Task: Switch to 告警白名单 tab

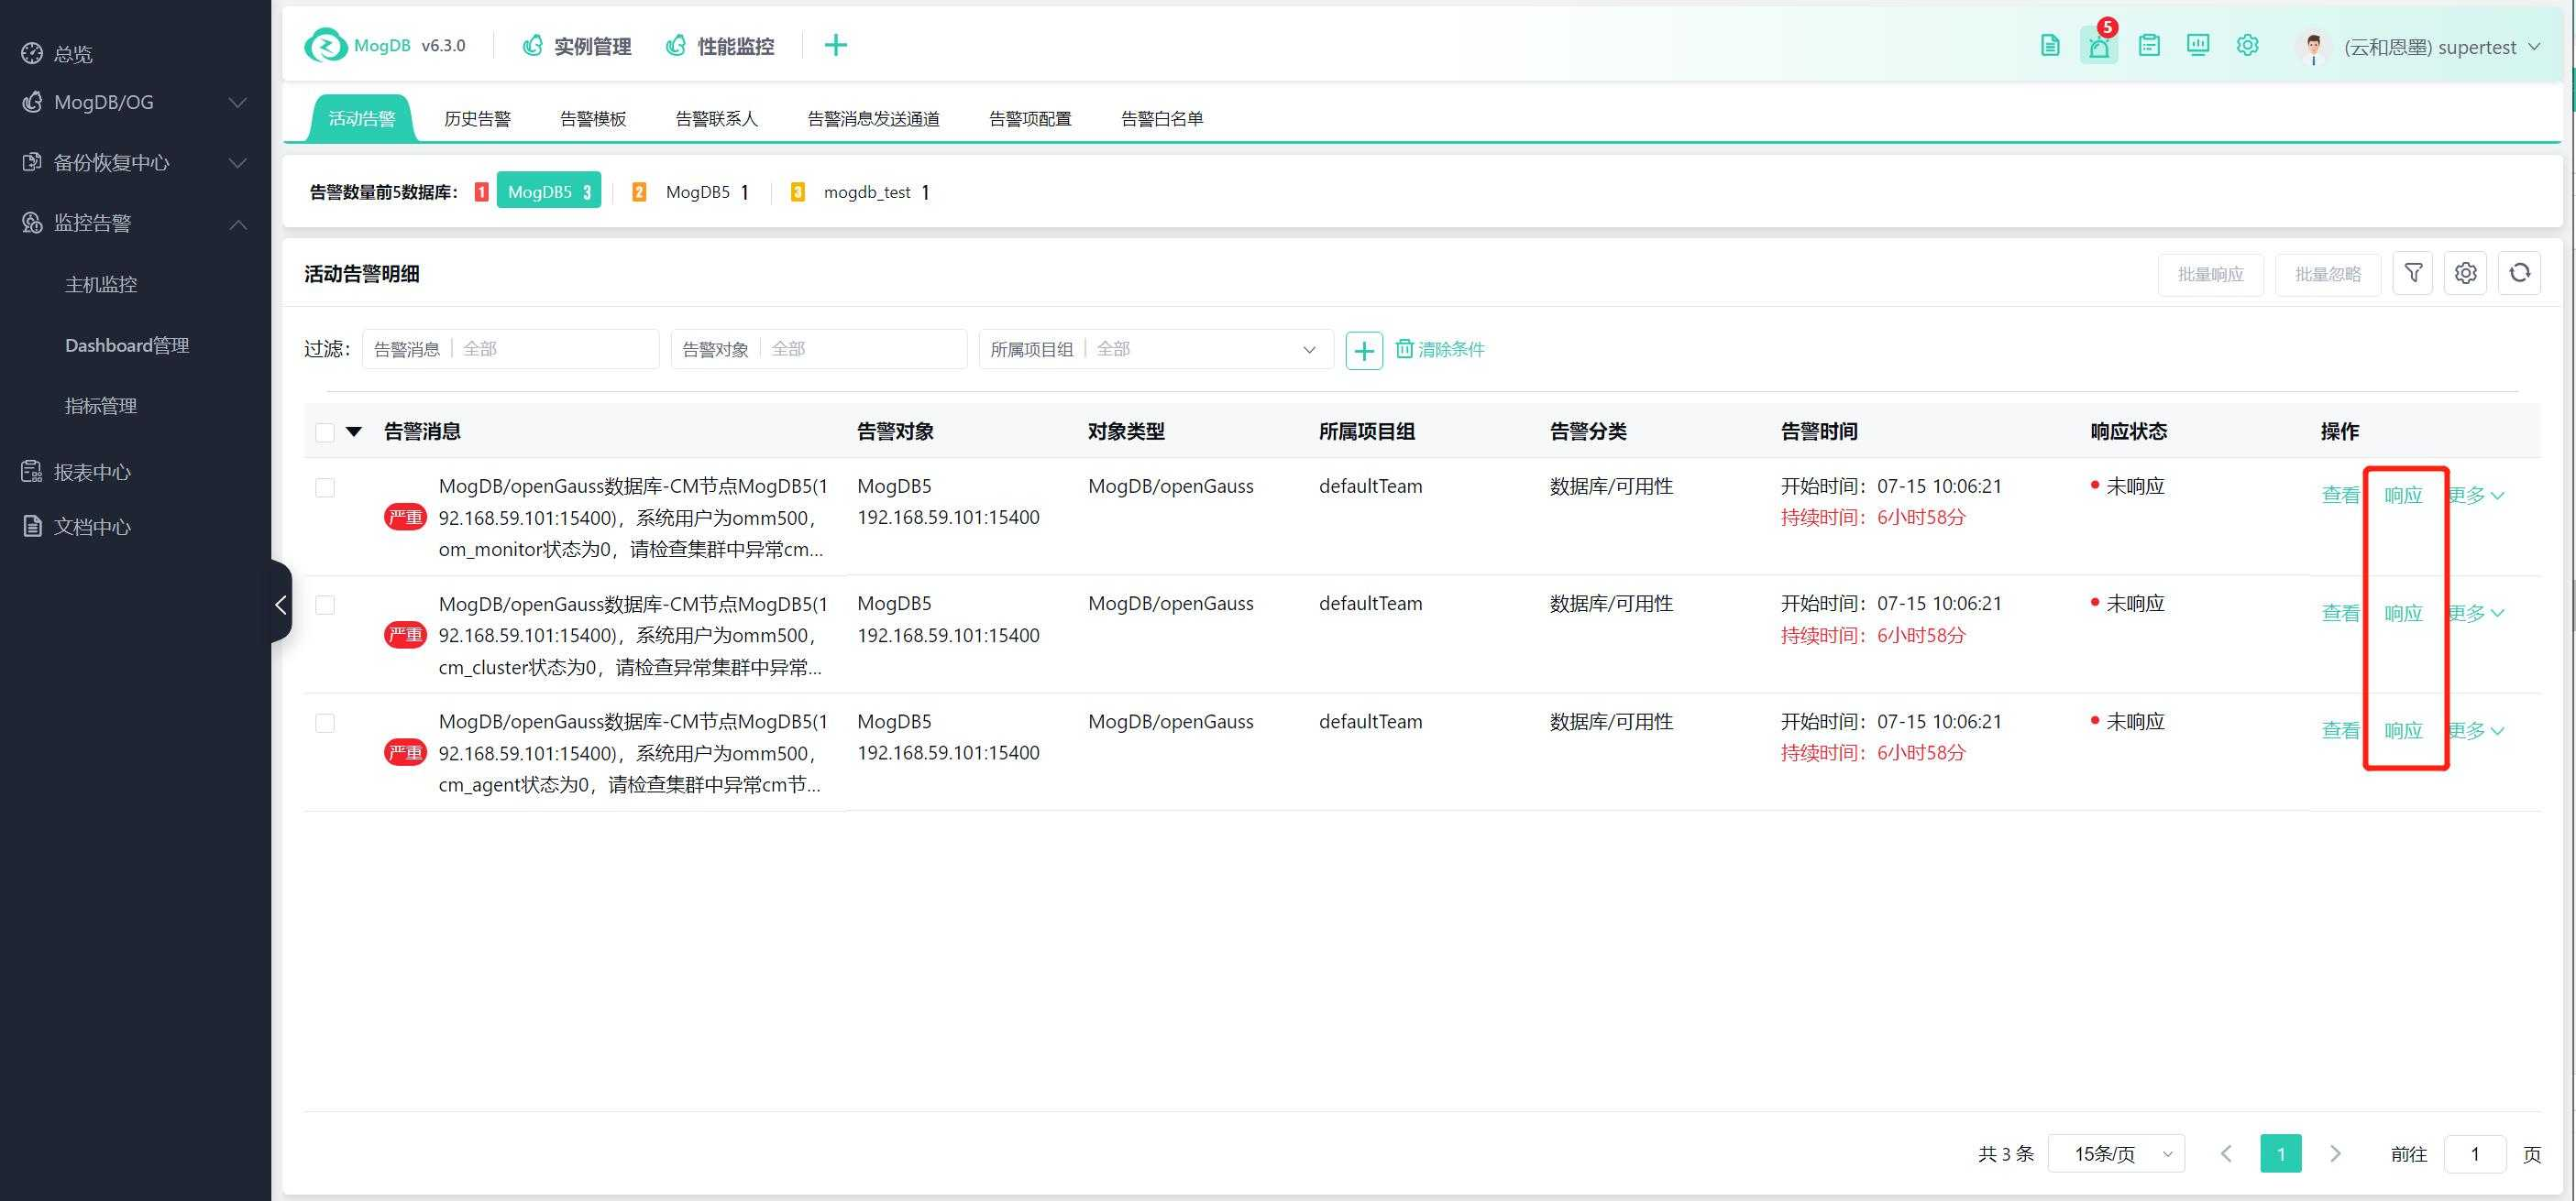Action: tap(1162, 119)
